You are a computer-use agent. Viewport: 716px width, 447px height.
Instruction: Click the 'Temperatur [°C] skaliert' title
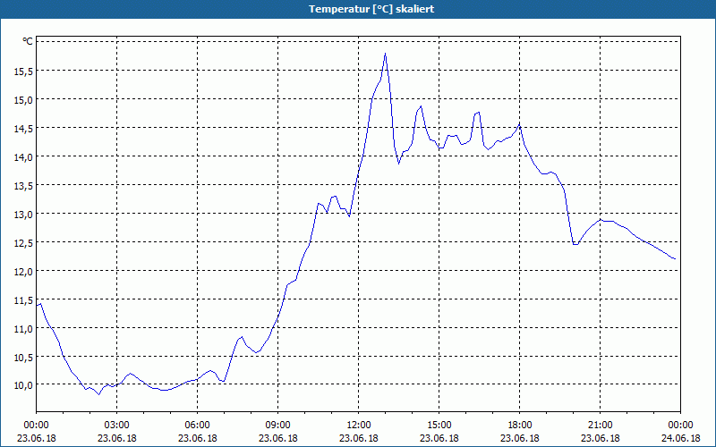(371, 9)
